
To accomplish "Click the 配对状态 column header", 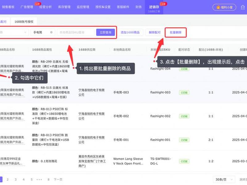I will click(x=184, y=50).
